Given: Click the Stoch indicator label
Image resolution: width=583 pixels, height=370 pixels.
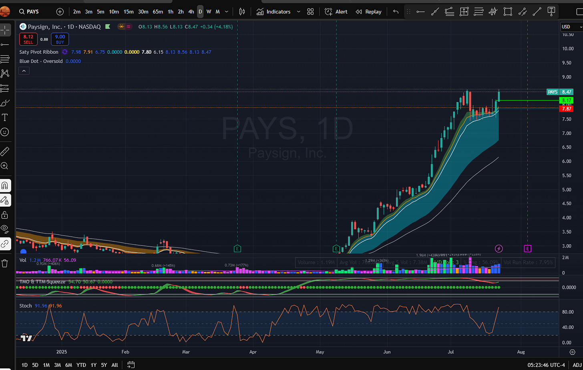Looking at the screenshot, I should [x=26, y=306].
